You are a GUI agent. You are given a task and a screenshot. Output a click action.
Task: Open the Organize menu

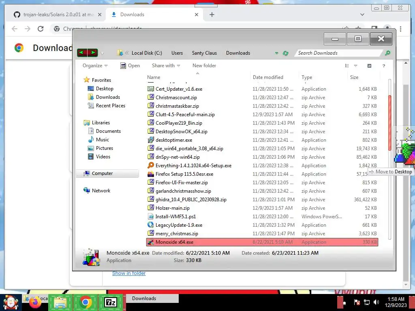coord(95,66)
